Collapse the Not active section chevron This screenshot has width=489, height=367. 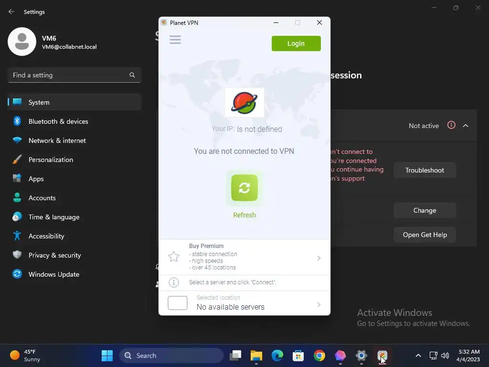(465, 126)
